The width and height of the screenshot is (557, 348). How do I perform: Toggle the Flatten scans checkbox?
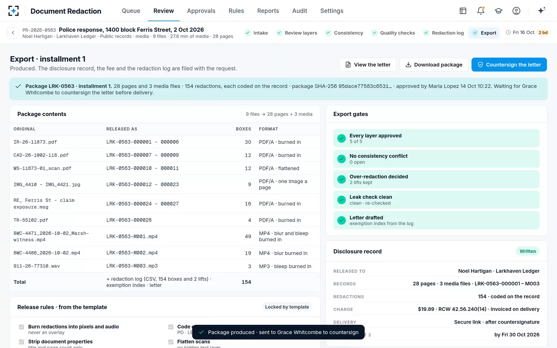click(x=171, y=342)
